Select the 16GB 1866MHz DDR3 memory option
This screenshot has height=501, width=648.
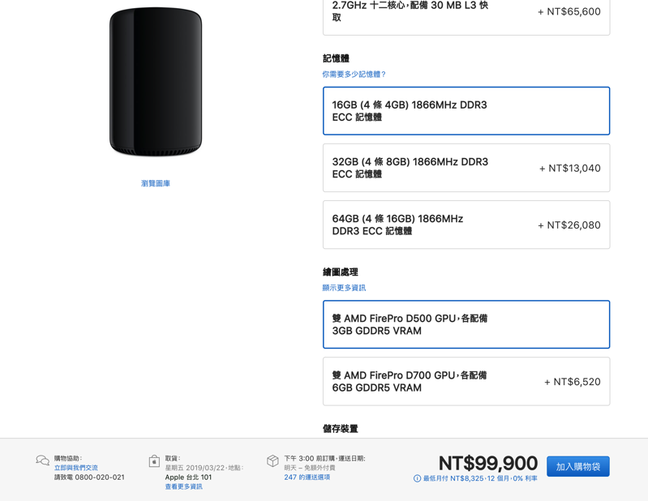pos(466,111)
